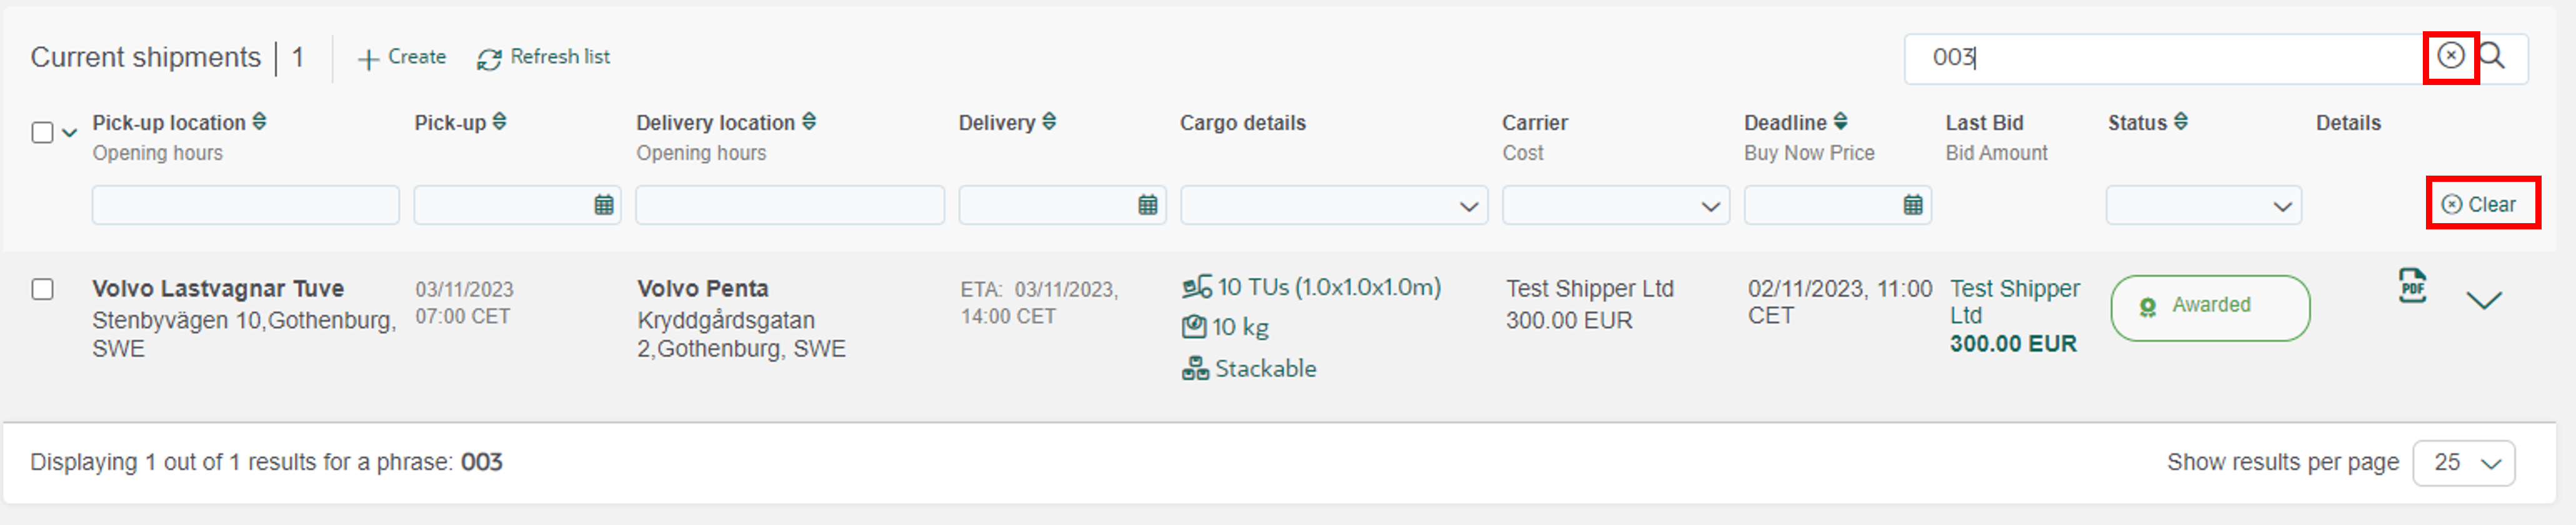The width and height of the screenshot is (2576, 525).
Task: Tick the select-all shipments checkbox
Action: coord(42,133)
